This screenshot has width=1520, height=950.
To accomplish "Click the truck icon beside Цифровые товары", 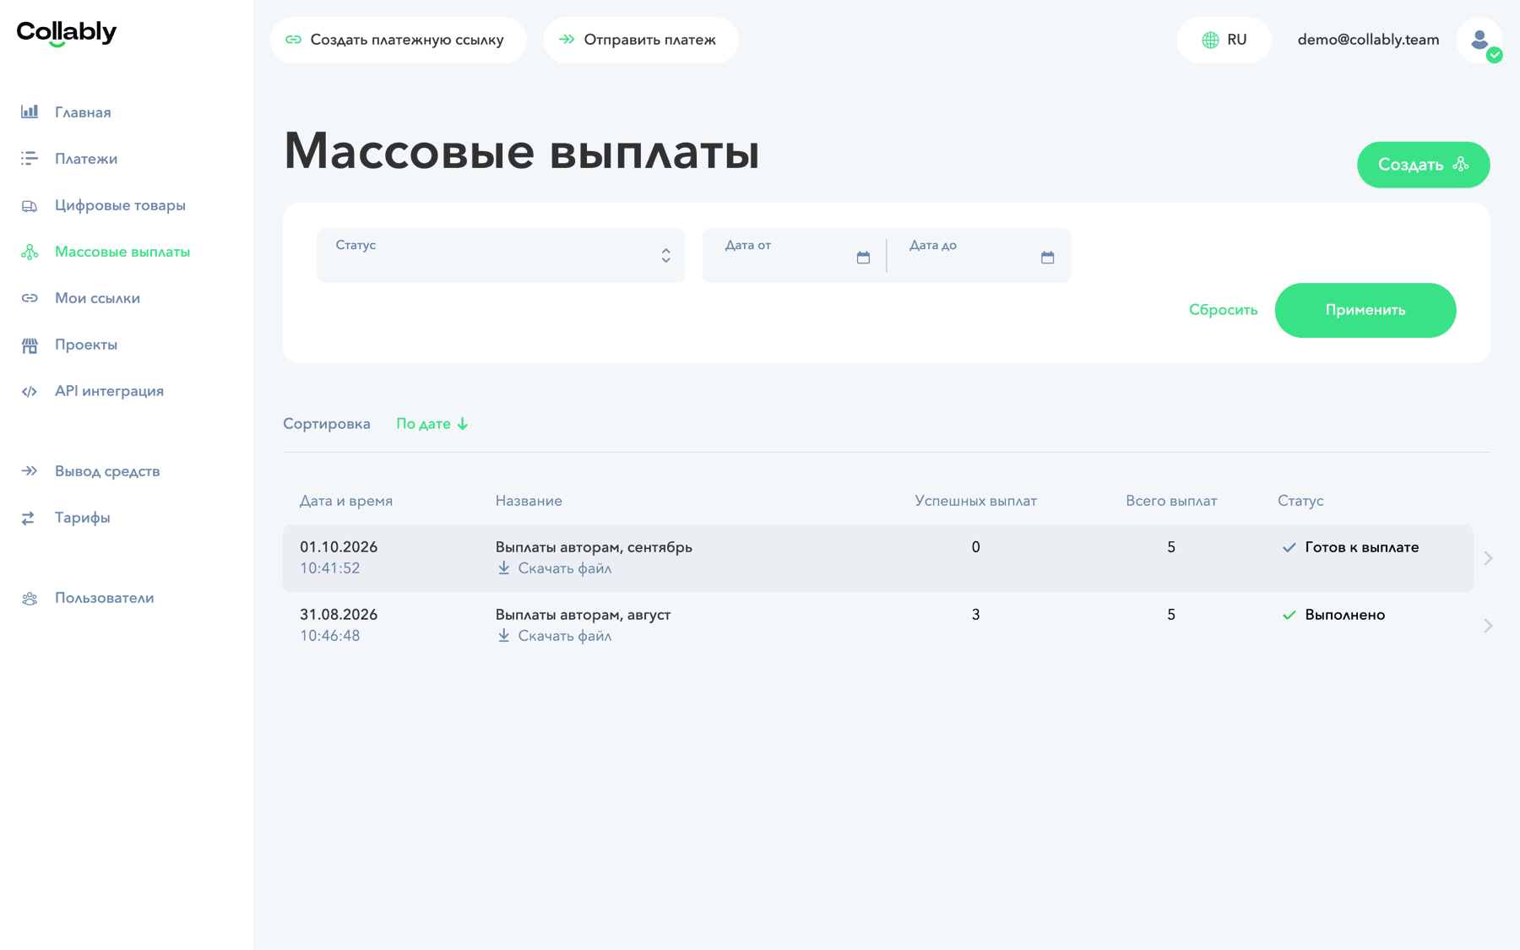I will coord(30,205).
